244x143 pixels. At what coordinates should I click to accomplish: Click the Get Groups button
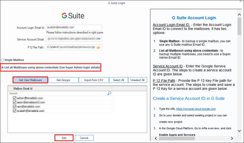click(x=63, y=80)
